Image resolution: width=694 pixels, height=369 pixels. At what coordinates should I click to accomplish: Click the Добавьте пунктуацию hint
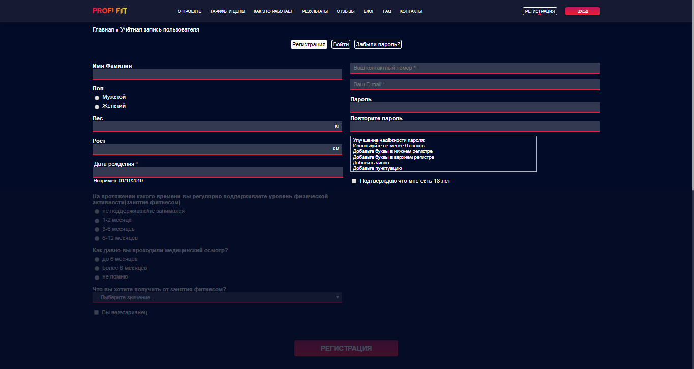pyautogui.click(x=378, y=168)
